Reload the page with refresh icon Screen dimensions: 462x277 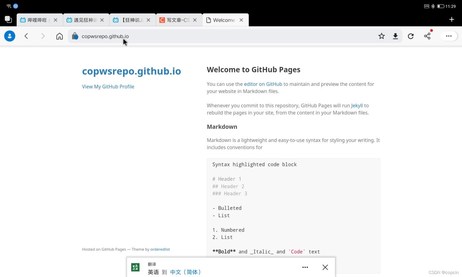click(411, 36)
